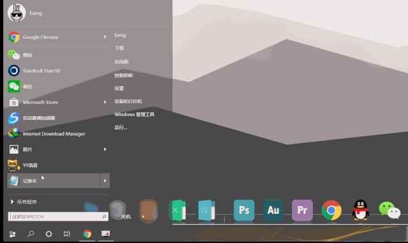The image size is (408, 243).
Task: Open 控制面板 from right column
Action: pos(124,75)
